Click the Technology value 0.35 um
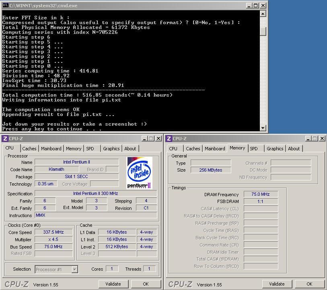 click(46, 184)
